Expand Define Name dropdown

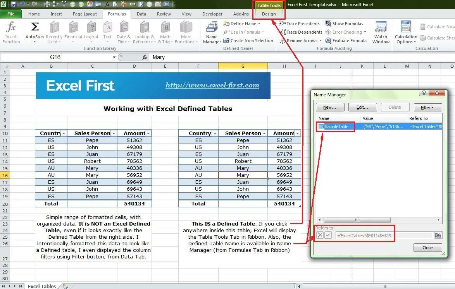point(259,24)
